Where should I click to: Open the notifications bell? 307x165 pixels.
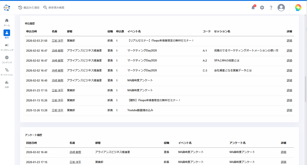tap(253, 7)
